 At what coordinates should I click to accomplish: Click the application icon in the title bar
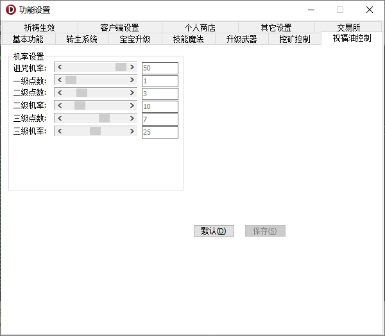[10, 10]
